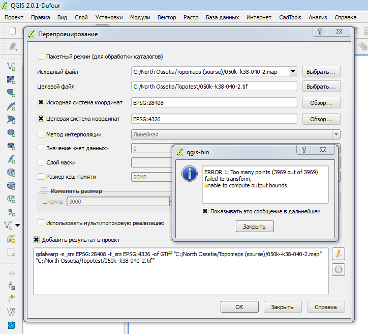This screenshot has height=334, width=368.
Task: Uncheck Целевая система координат checkbox
Action: coord(41,119)
